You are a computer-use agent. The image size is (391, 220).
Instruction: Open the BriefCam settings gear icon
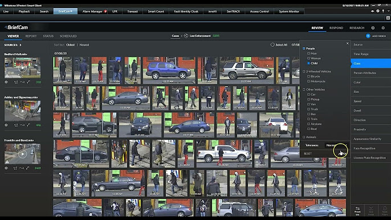coord(383,28)
